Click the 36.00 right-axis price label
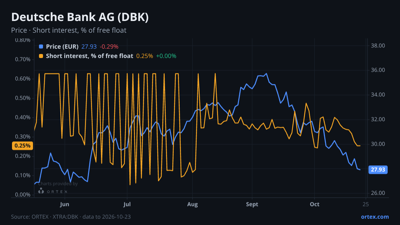This screenshot has height=225, width=400. pyautogui.click(x=378, y=70)
